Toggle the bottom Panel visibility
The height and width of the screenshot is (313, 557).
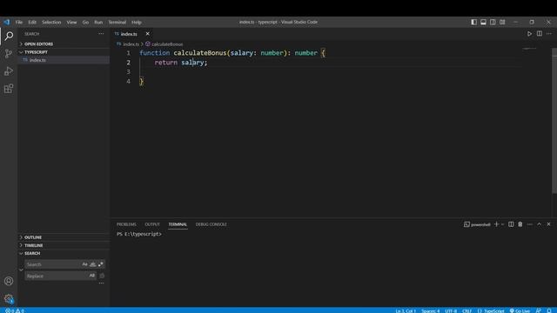(x=483, y=22)
